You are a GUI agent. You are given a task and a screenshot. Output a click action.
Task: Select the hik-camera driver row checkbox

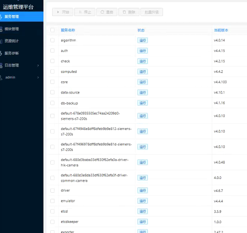click(52, 162)
